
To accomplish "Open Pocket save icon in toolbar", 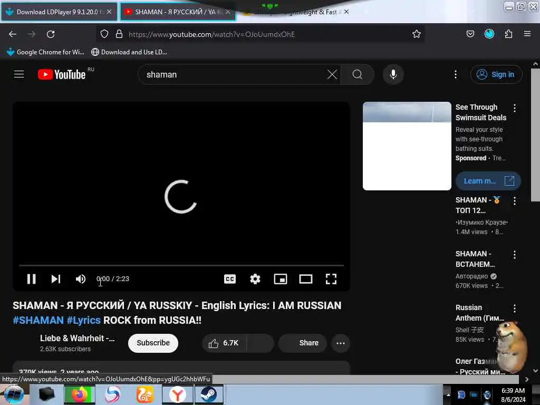I will (470, 34).
